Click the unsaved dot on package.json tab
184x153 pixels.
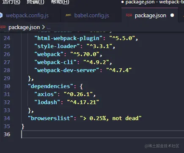coord(172,15)
